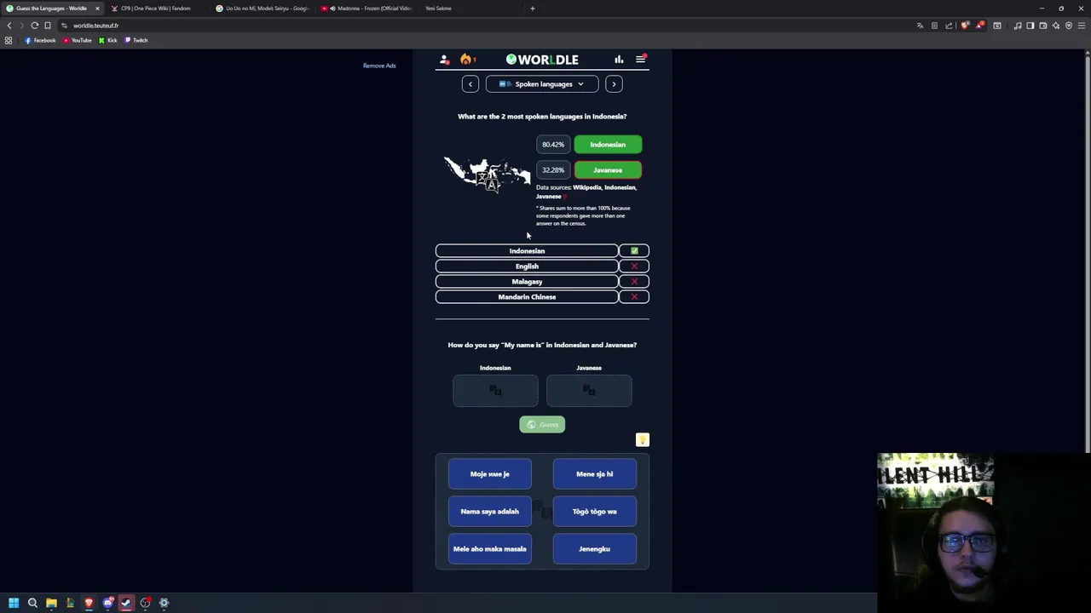1091x613 pixels.
Task: Click the bookmark page icon in toolbar
Action: pyautogui.click(x=48, y=26)
